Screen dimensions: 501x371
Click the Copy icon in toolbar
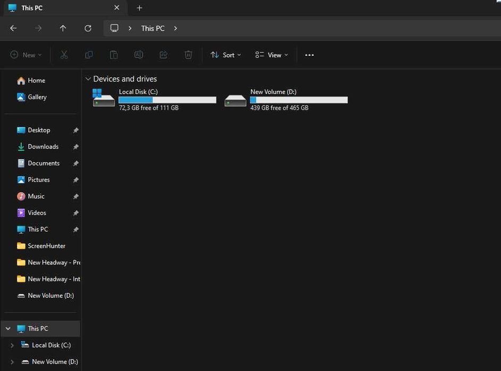89,55
